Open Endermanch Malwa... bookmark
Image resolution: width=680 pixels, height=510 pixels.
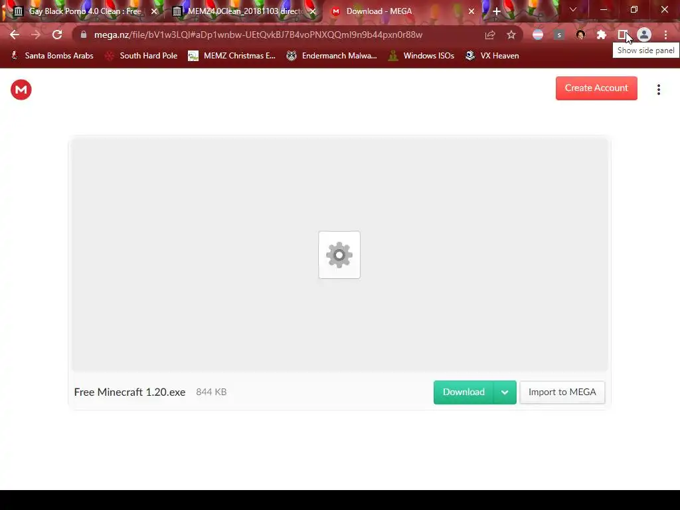click(332, 56)
